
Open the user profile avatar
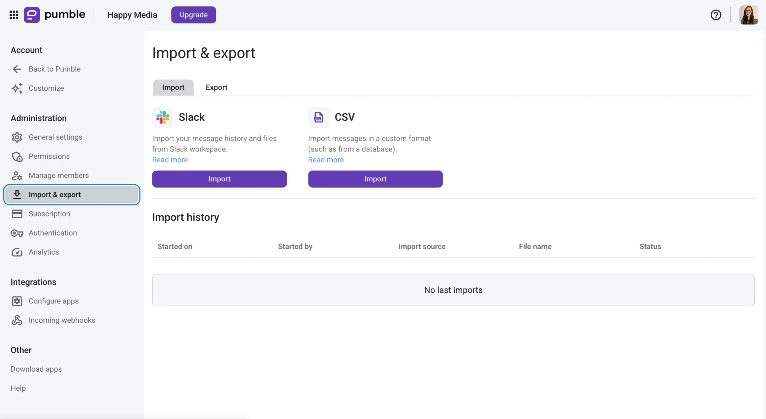point(749,15)
